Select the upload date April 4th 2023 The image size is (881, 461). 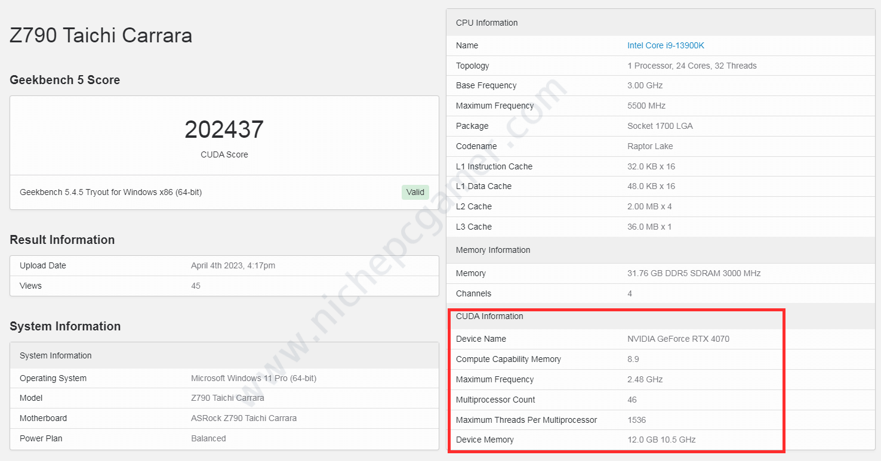click(x=233, y=265)
